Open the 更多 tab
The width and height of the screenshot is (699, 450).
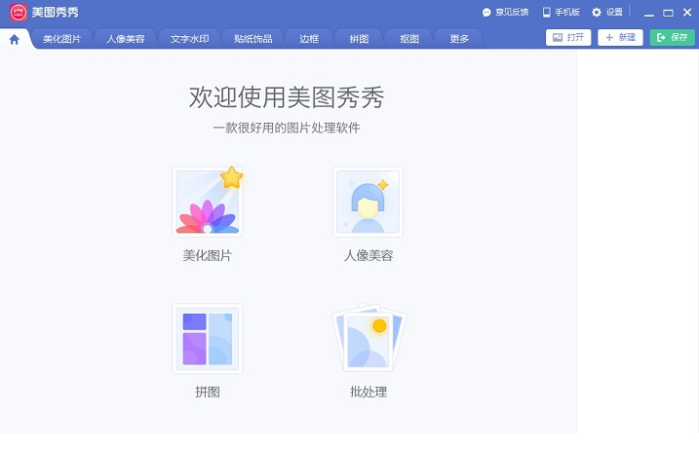coord(459,39)
